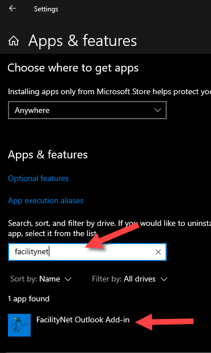
Task: Open Settings home via the house icon
Action: point(14,41)
